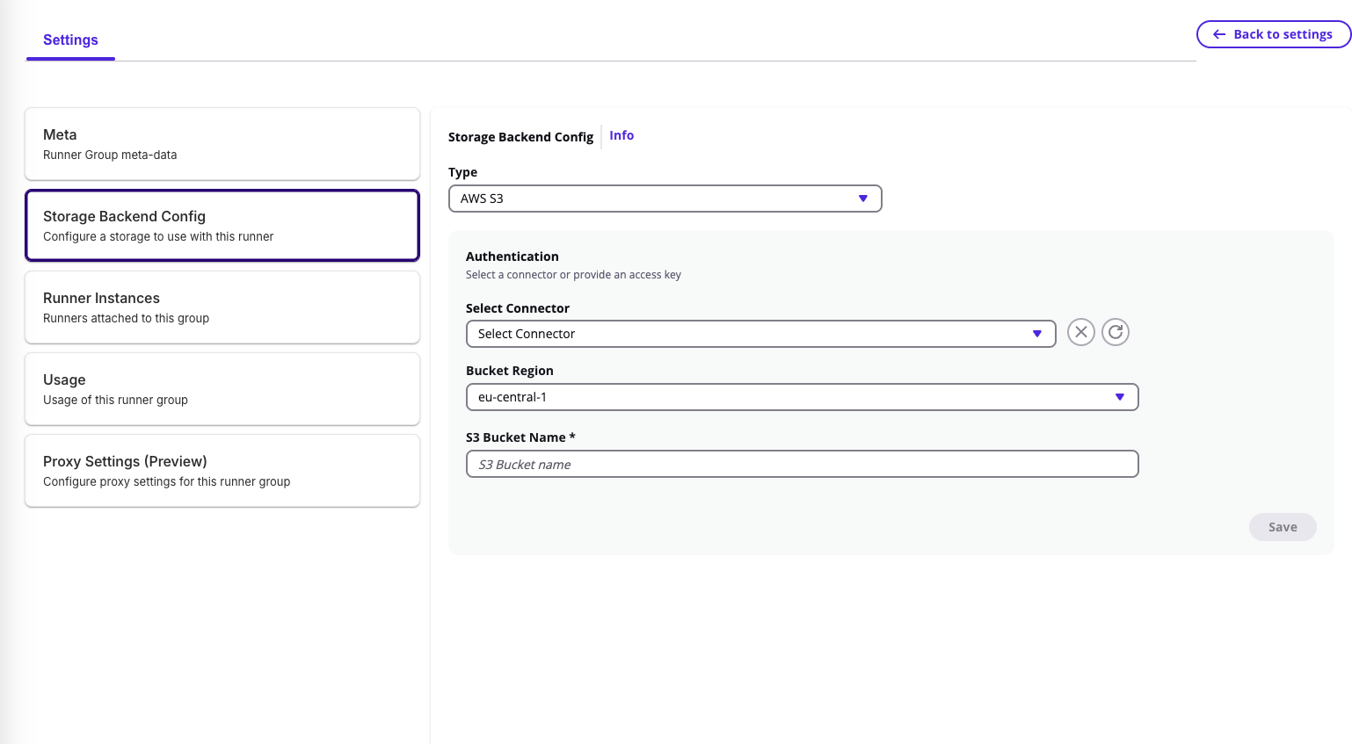
Task: Click the Type dropdown arrow
Action: point(862,199)
